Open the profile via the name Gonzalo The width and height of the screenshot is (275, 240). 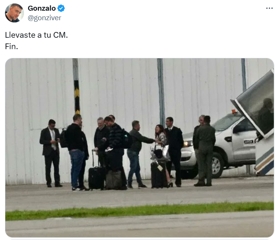point(42,8)
